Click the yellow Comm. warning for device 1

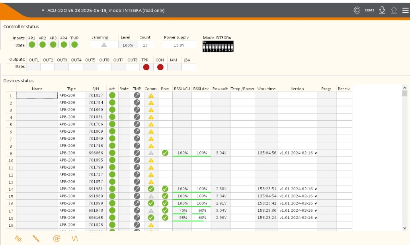(151, 95)
